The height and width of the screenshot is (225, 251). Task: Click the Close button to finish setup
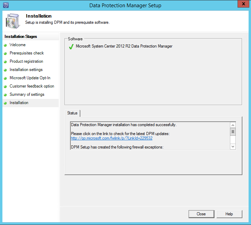click(201, 214)
